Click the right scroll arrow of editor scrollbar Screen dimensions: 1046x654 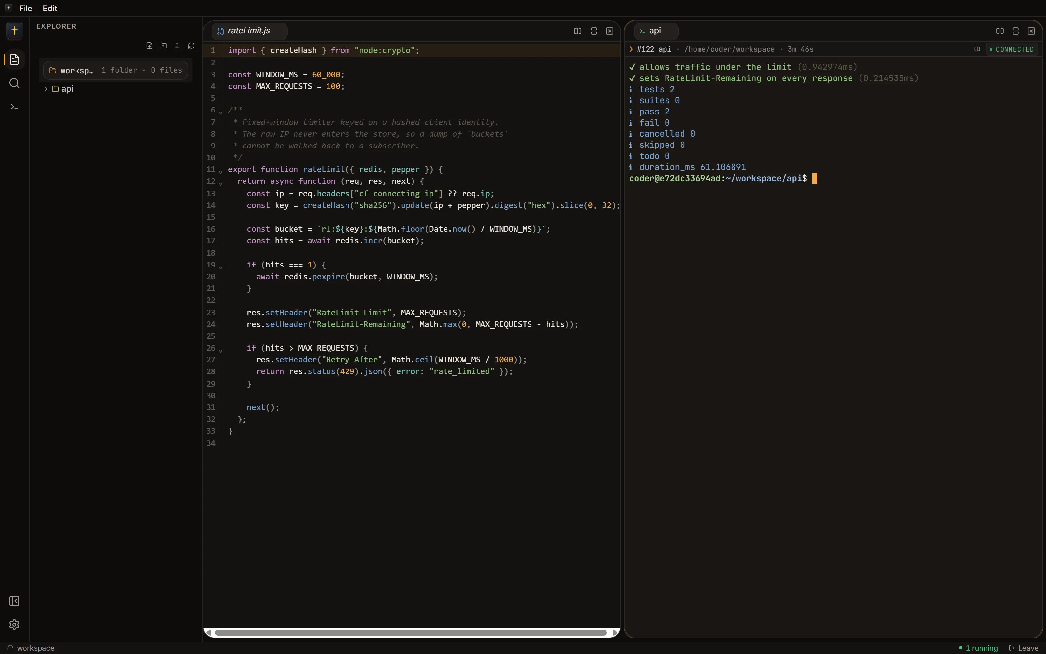[615, 633]
